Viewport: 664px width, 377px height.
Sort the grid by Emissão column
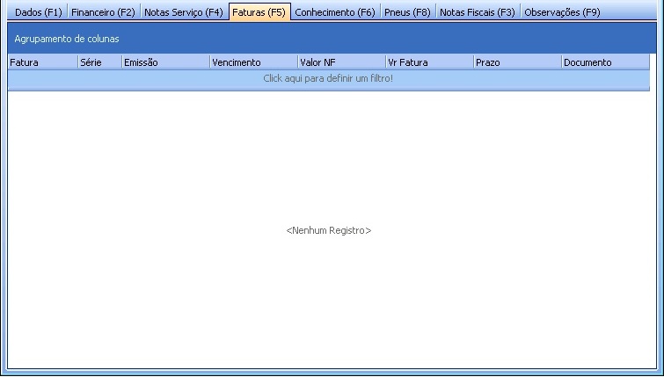[x=165, y=62]
